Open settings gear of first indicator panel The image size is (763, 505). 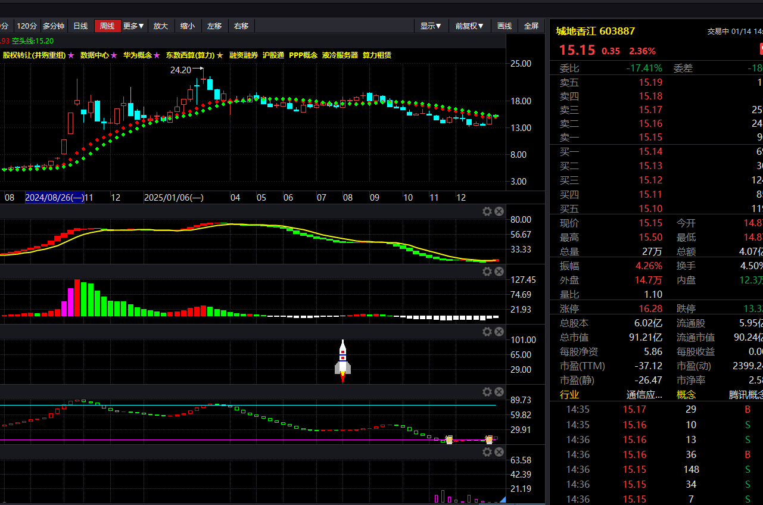(x=487, y=211)
